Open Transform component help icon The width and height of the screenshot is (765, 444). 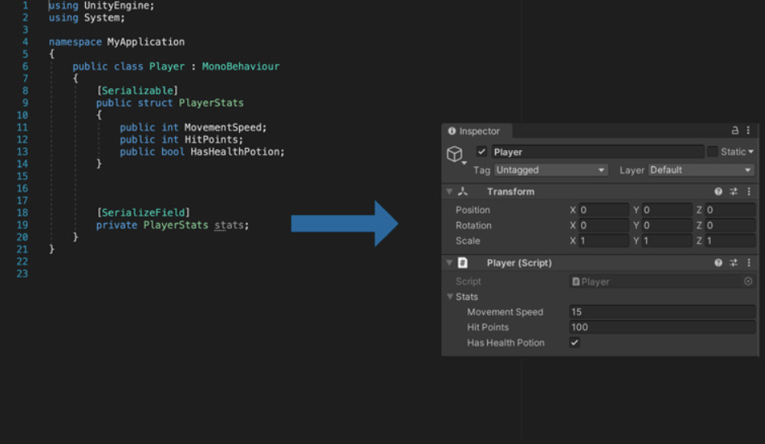pos(718,192)
